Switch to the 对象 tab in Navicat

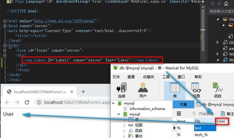pyautogui.click(x=183, y=104)
